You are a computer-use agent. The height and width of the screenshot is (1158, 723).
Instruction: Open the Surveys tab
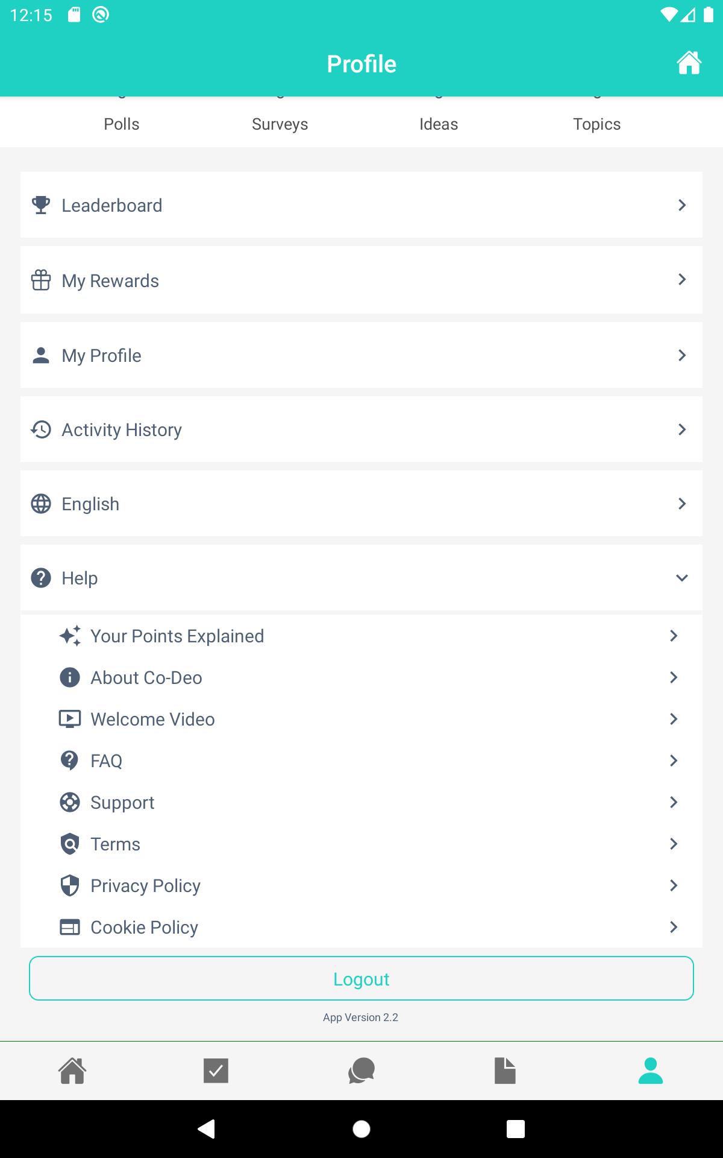pyautogui.click(x=280, y=124)
